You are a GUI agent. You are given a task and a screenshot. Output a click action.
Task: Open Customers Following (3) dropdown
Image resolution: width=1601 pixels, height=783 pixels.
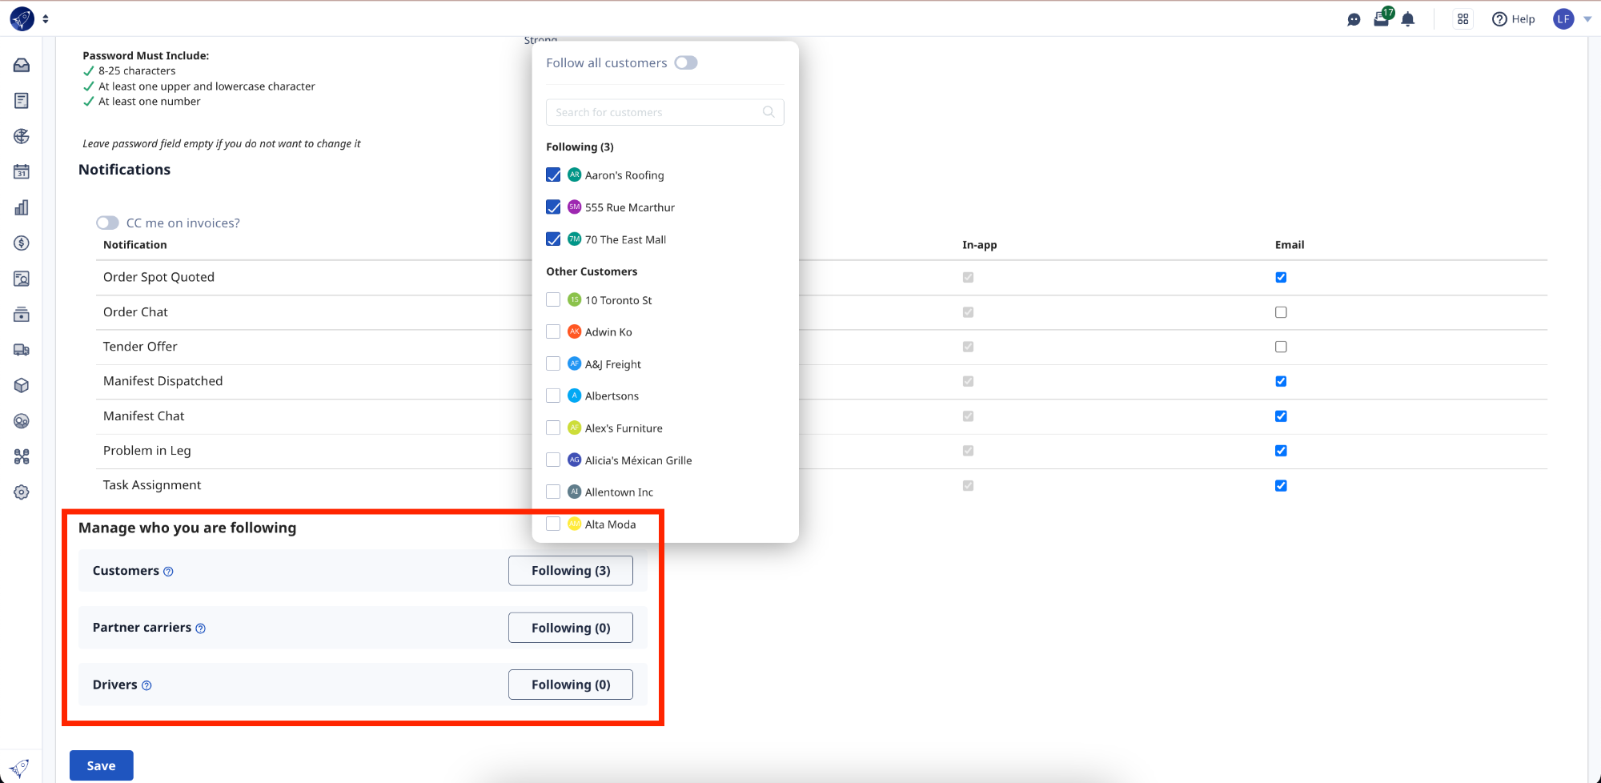point(571,571)
